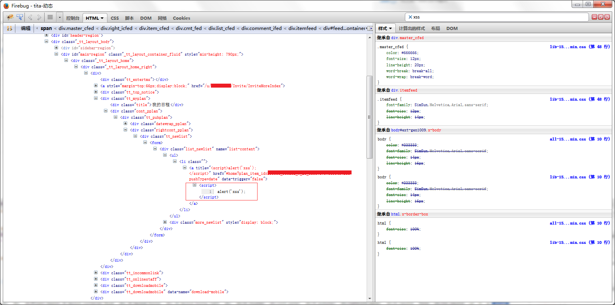This screenshot has height=305, width=615.
Task: Click the Firebug bug logo icon
Action: coord(10,17)
